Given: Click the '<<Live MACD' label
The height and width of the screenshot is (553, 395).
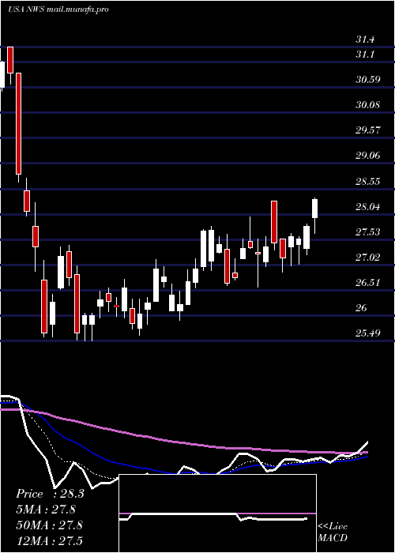Looking at the screenshot, I should tap(333, 532).
